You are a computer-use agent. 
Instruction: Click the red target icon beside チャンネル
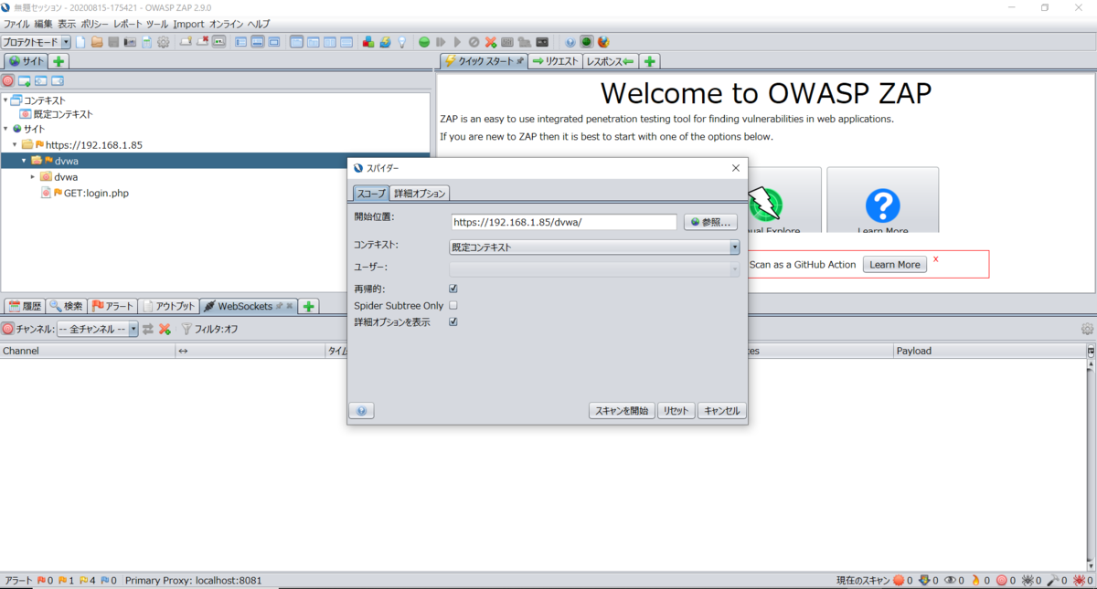coord(7,329)
